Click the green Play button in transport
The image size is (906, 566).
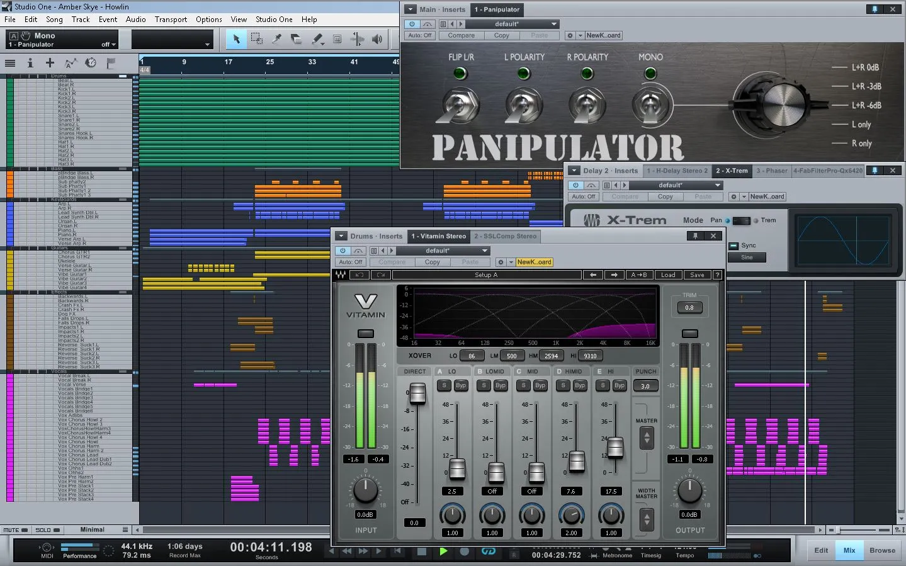443,552
